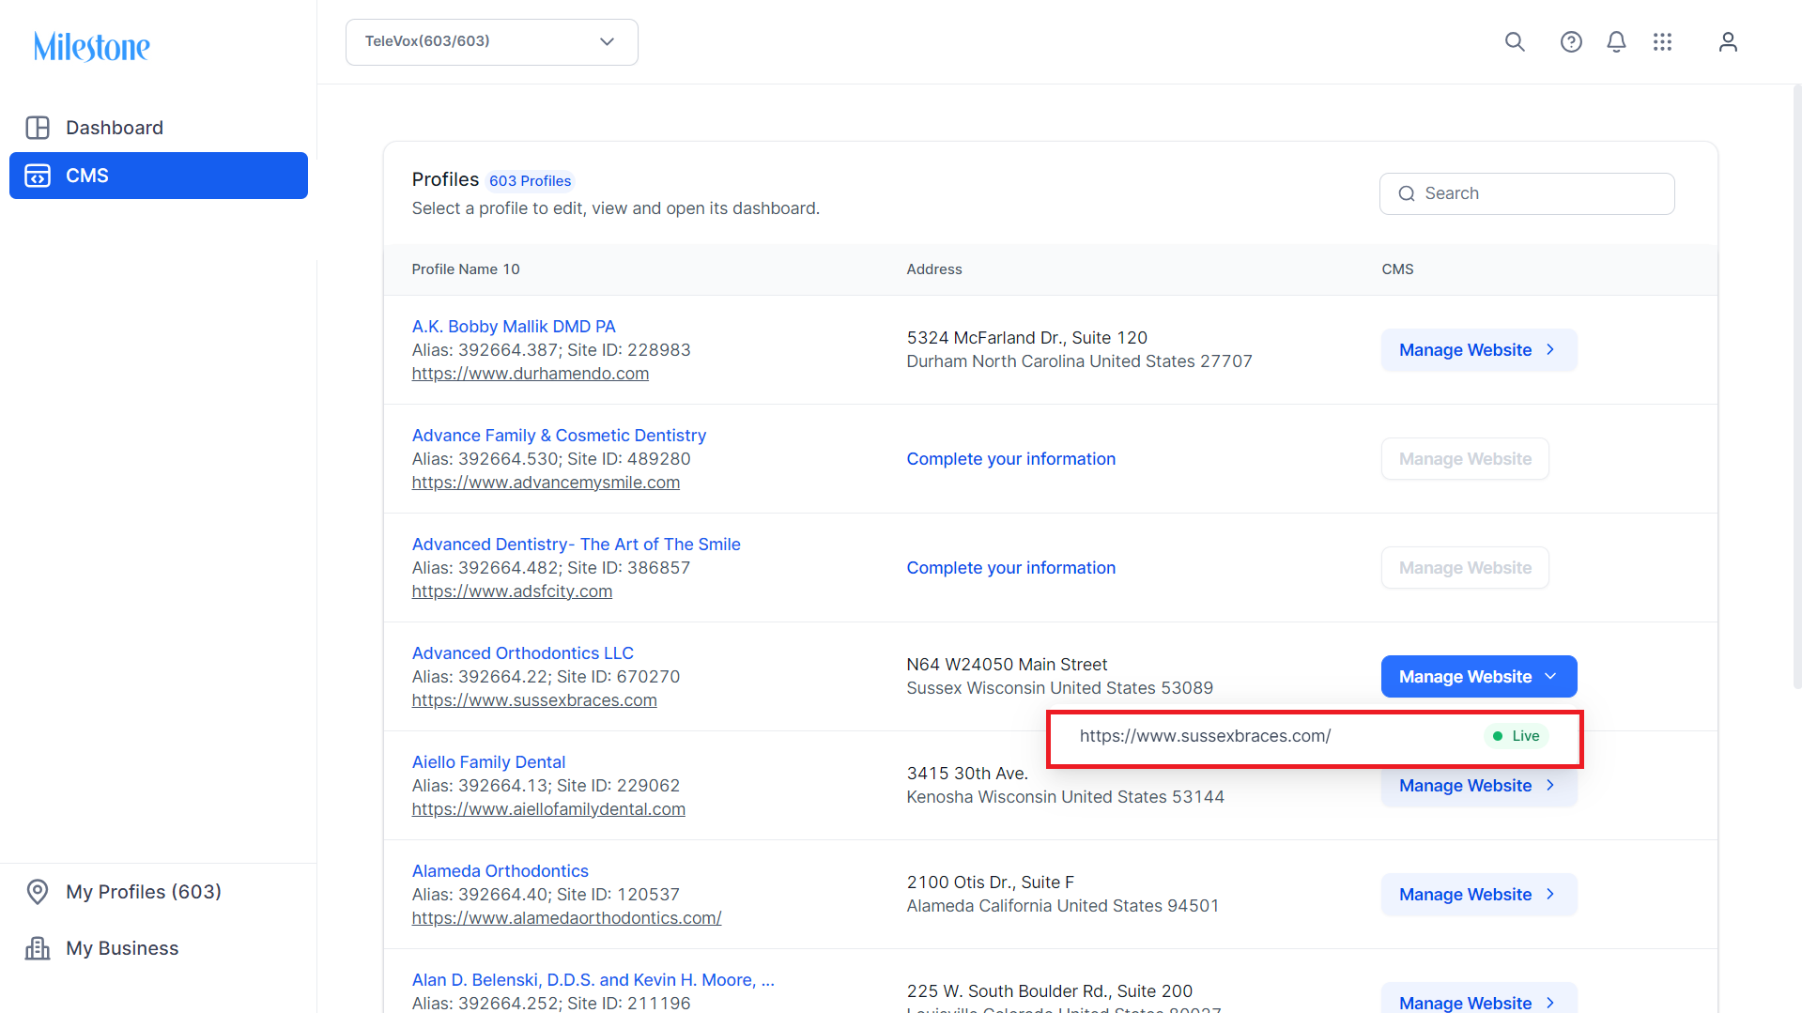Click address '5324 McFarland Dr., Suite 120'
This screenshot has width=1802, height=1013.
coord(1027,338)
